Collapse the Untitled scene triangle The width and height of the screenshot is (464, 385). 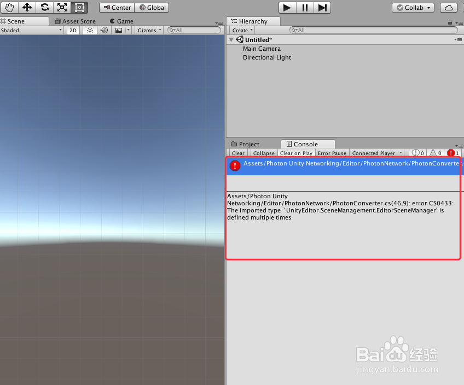pos(231,39)
